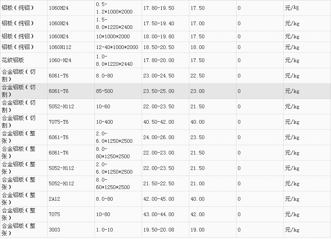Viewport: 331px width, 239px height.
Task: Select price range 18.50-20.50
Action: 158,47
